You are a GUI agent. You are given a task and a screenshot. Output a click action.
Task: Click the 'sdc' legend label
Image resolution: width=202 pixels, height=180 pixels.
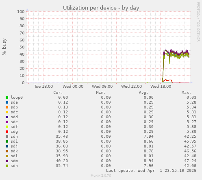click(14, 112)
